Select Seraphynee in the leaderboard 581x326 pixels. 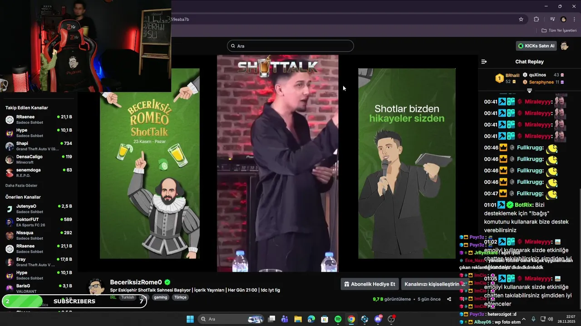(x=541, y=82)
